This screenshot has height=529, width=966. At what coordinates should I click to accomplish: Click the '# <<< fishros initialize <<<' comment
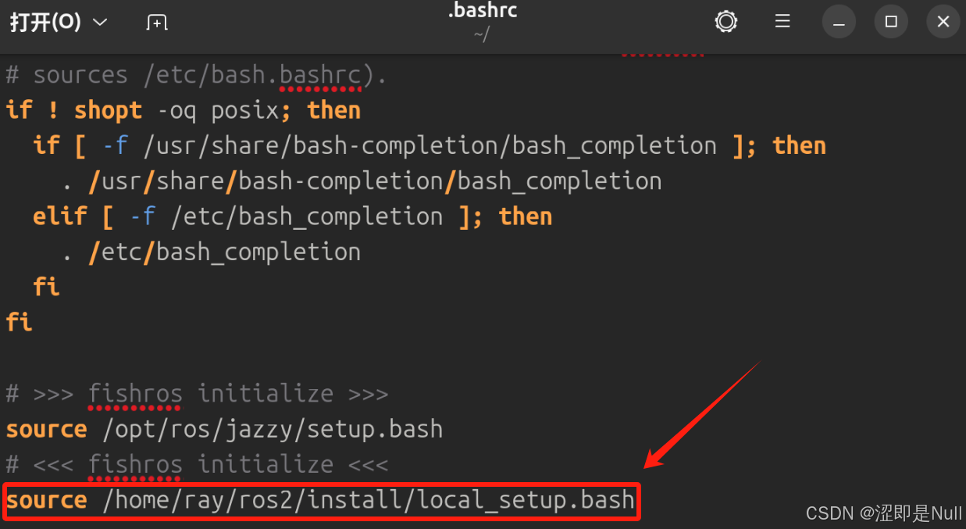(197, 464)
